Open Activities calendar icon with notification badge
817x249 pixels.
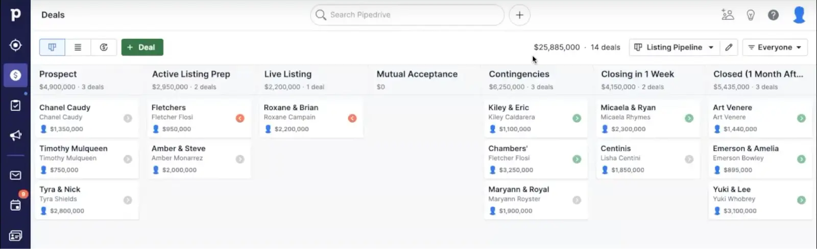pos(16,205)
